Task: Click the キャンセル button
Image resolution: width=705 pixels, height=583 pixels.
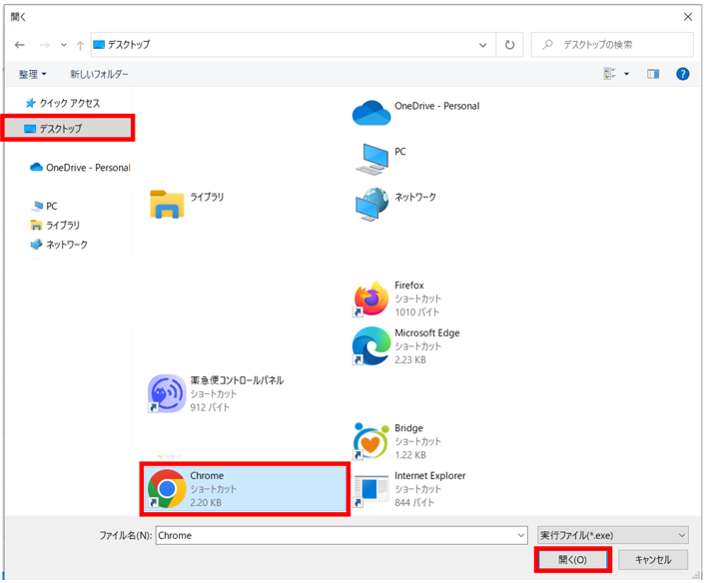Action: click(653, 560)
